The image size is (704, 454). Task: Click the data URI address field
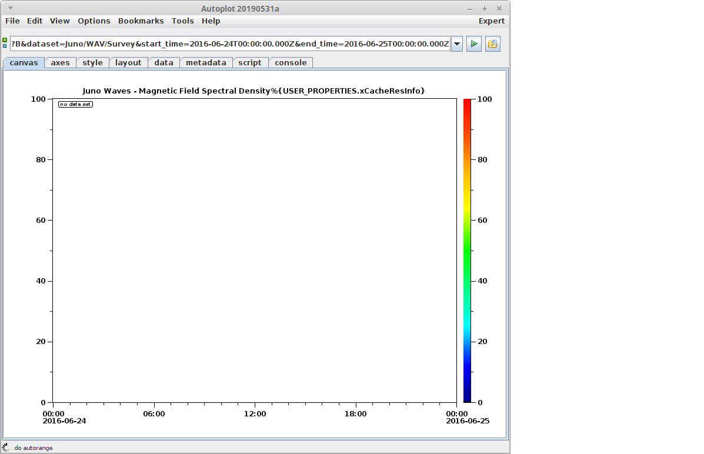(x=230, y=44)
